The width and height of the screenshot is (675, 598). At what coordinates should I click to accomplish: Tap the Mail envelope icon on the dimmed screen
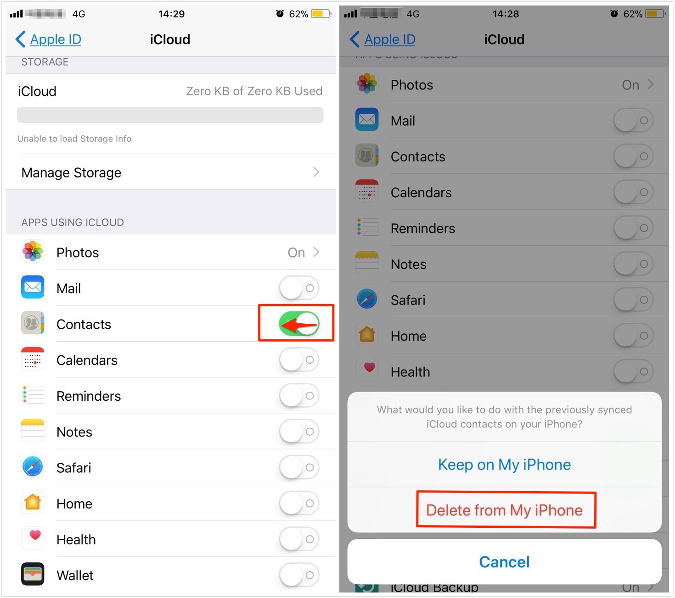pyautogui.click(x=367, y=120)
